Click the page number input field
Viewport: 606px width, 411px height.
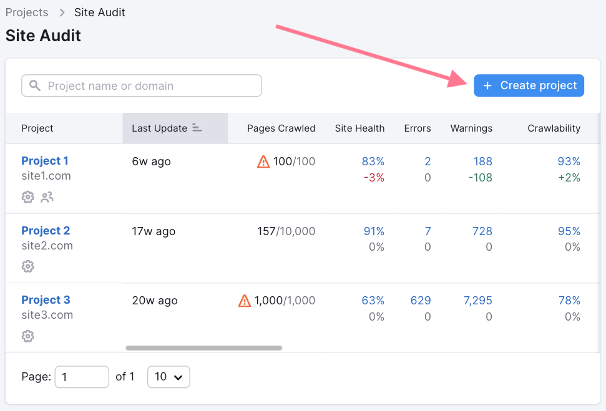click(x=82, y=377)
